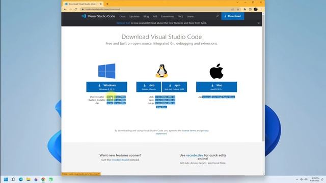Select Mac .zip Universal build
Screen dimensions: 326x183
pyautogui.click(x=207, y=97)
